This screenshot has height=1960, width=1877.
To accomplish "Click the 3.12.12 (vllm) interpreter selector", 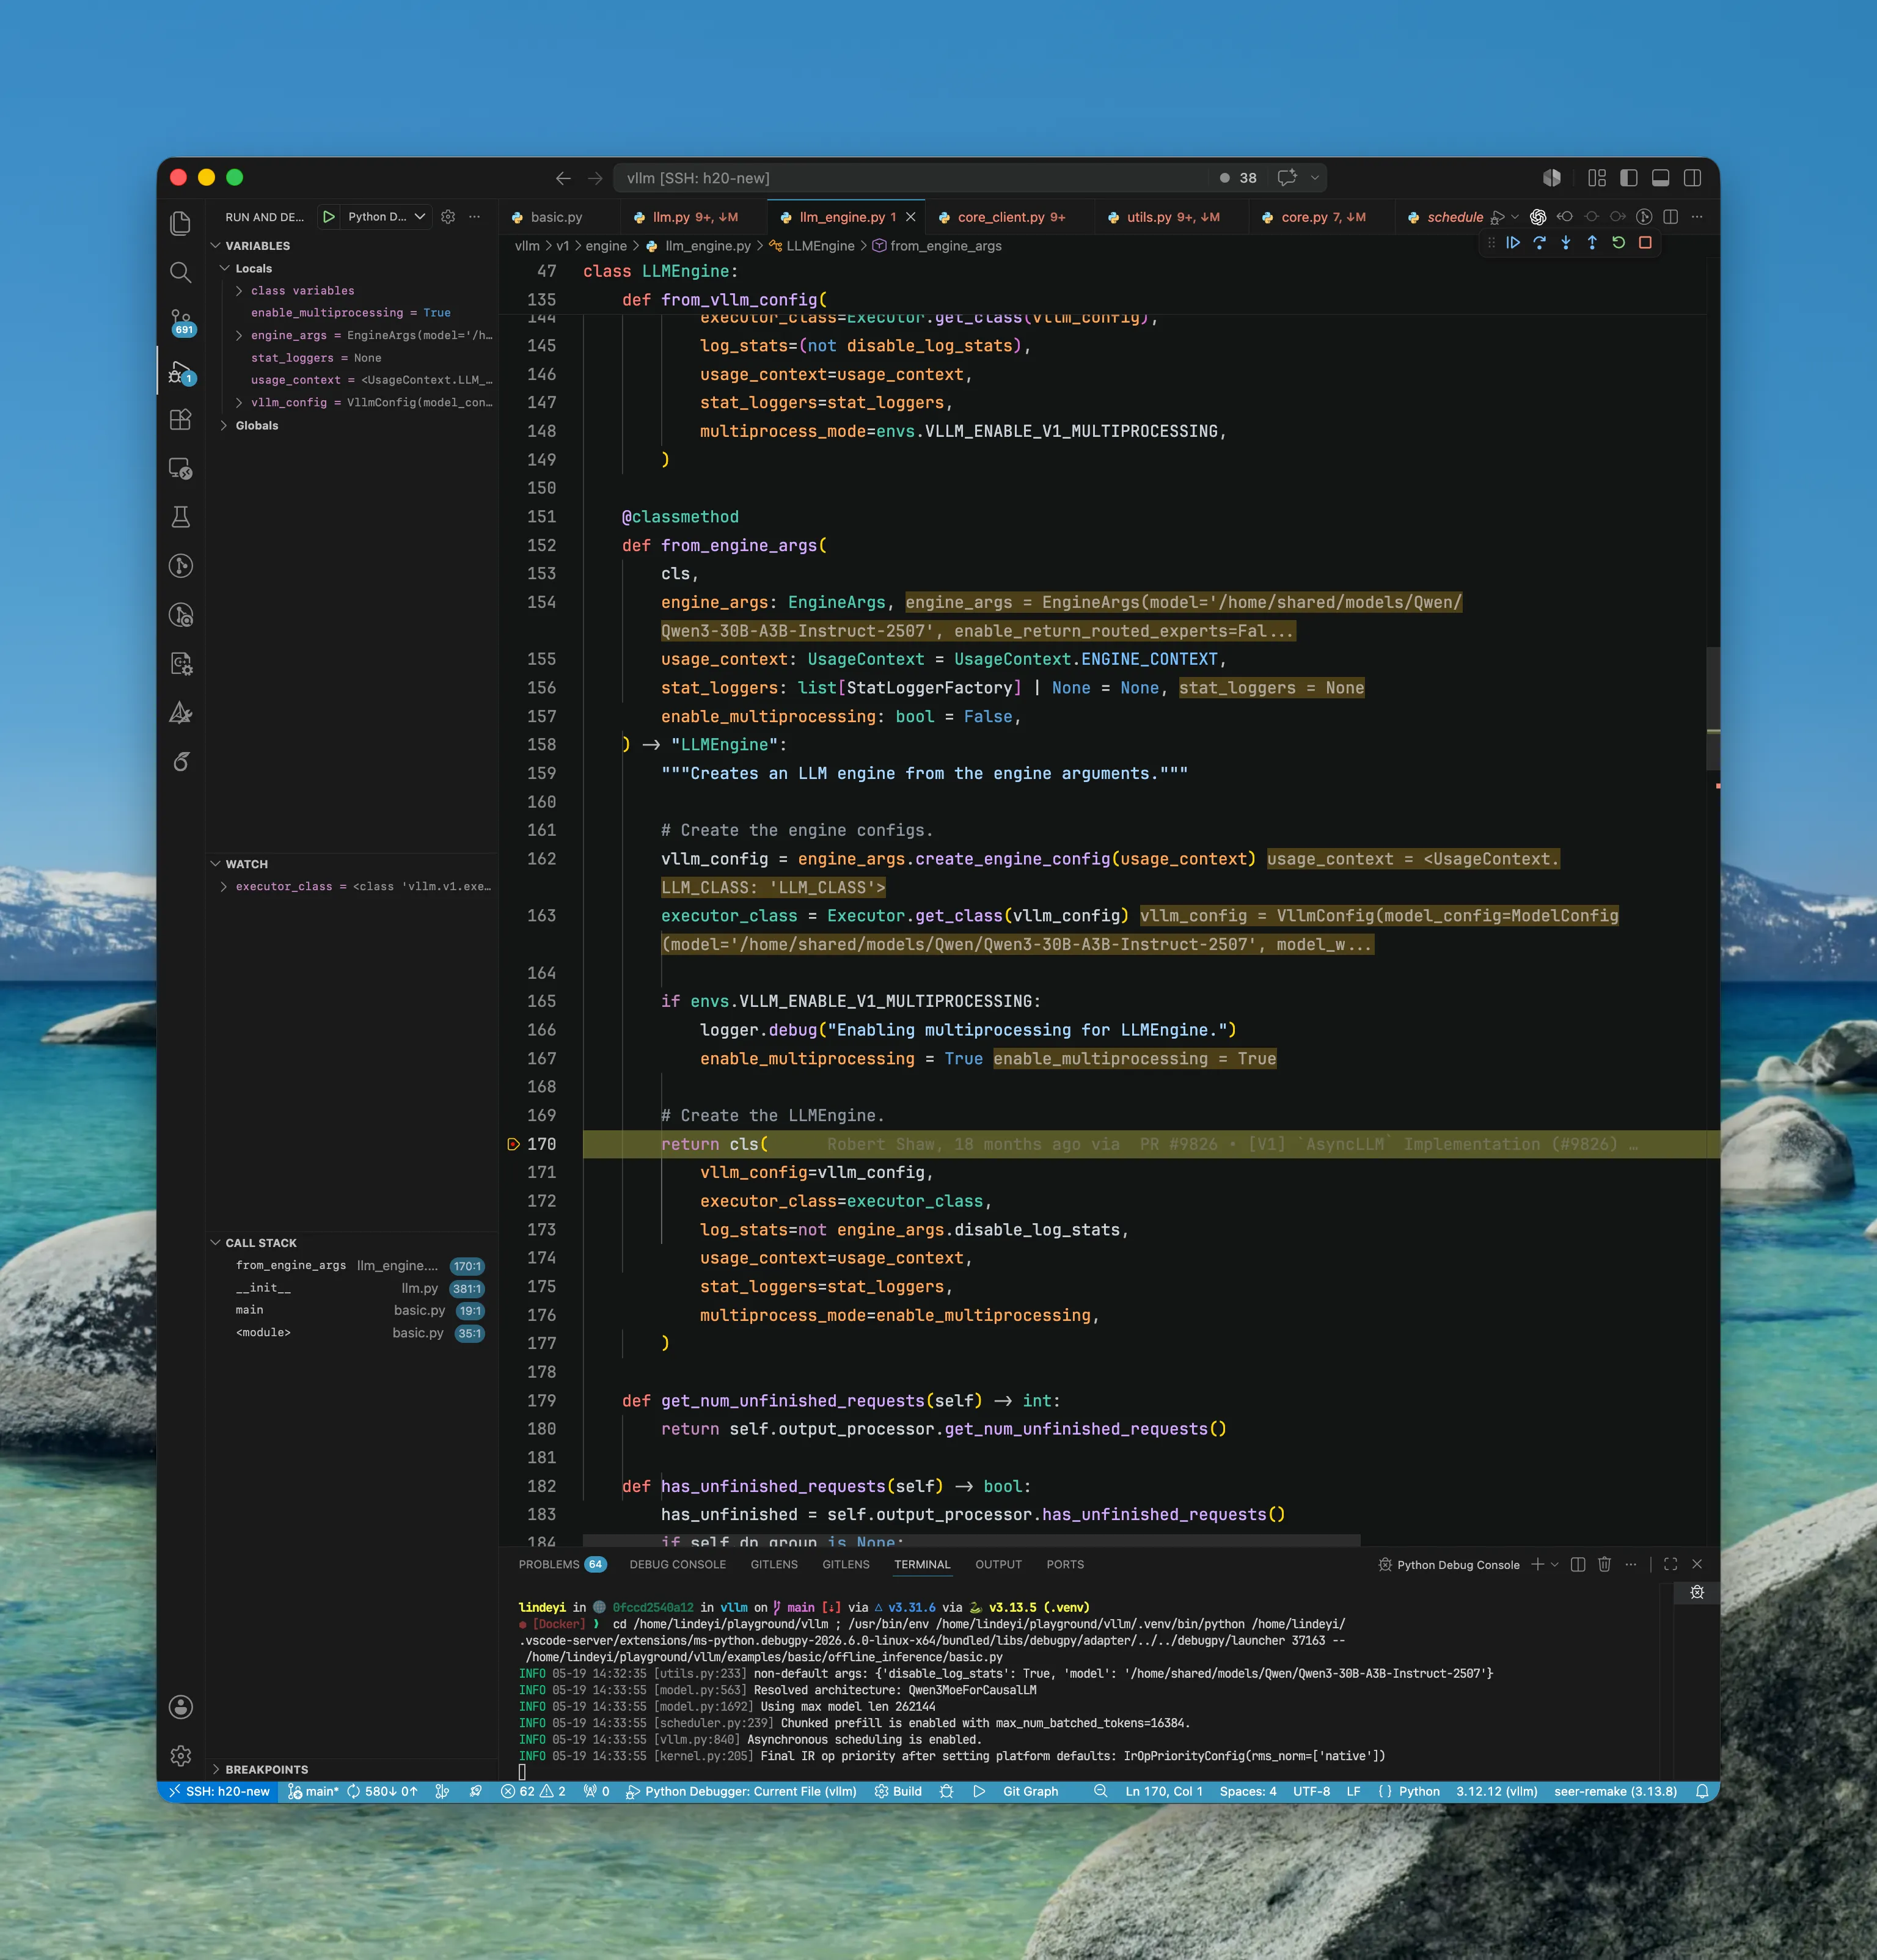I will [x=1496, y=1791].
